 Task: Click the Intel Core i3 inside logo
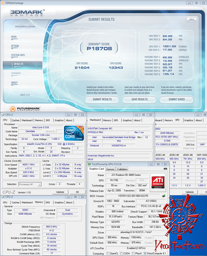pos(74,133)
